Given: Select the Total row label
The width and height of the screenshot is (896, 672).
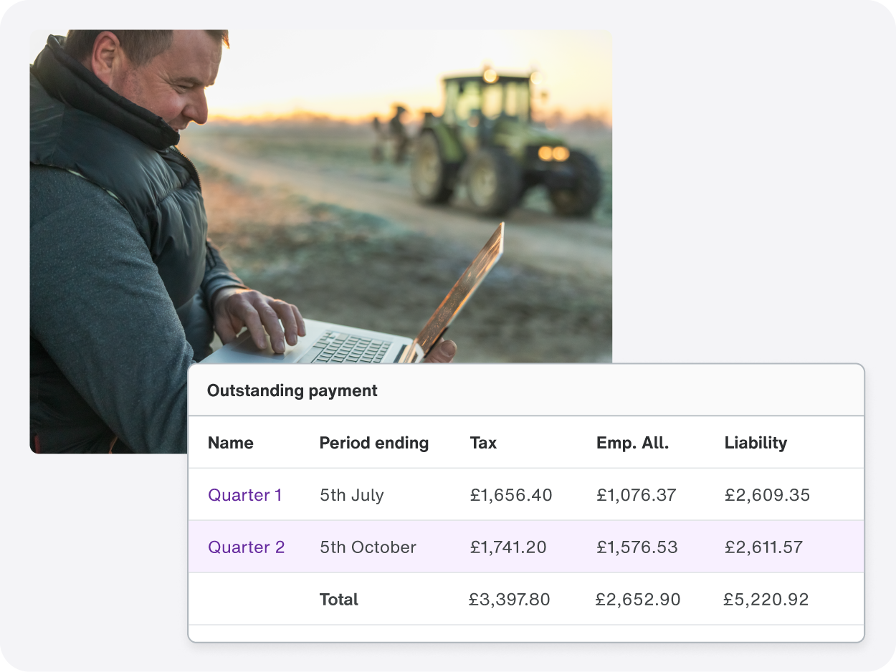Looking at the screenshot, I should (x=338, y=600).
